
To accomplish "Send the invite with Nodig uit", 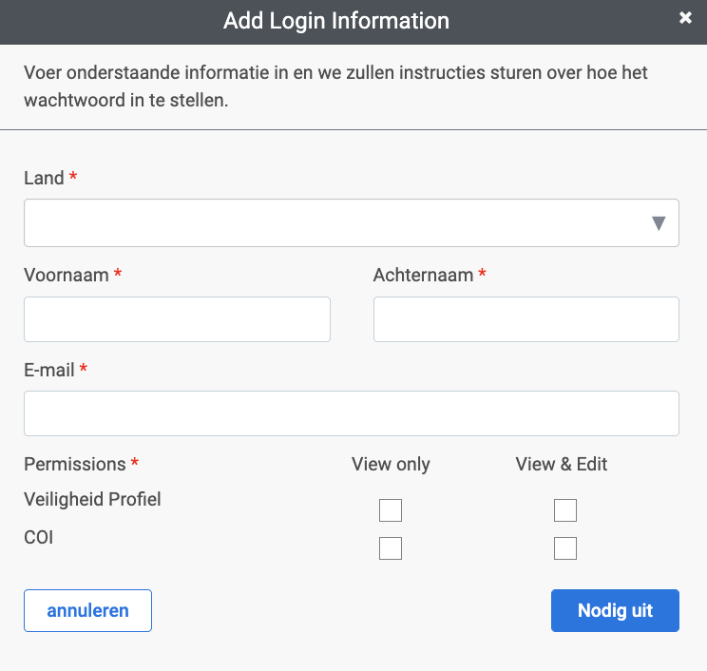I will click(x=615, y=610).
